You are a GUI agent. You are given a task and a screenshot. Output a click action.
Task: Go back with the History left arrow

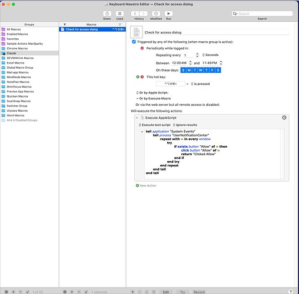(135, 14)
